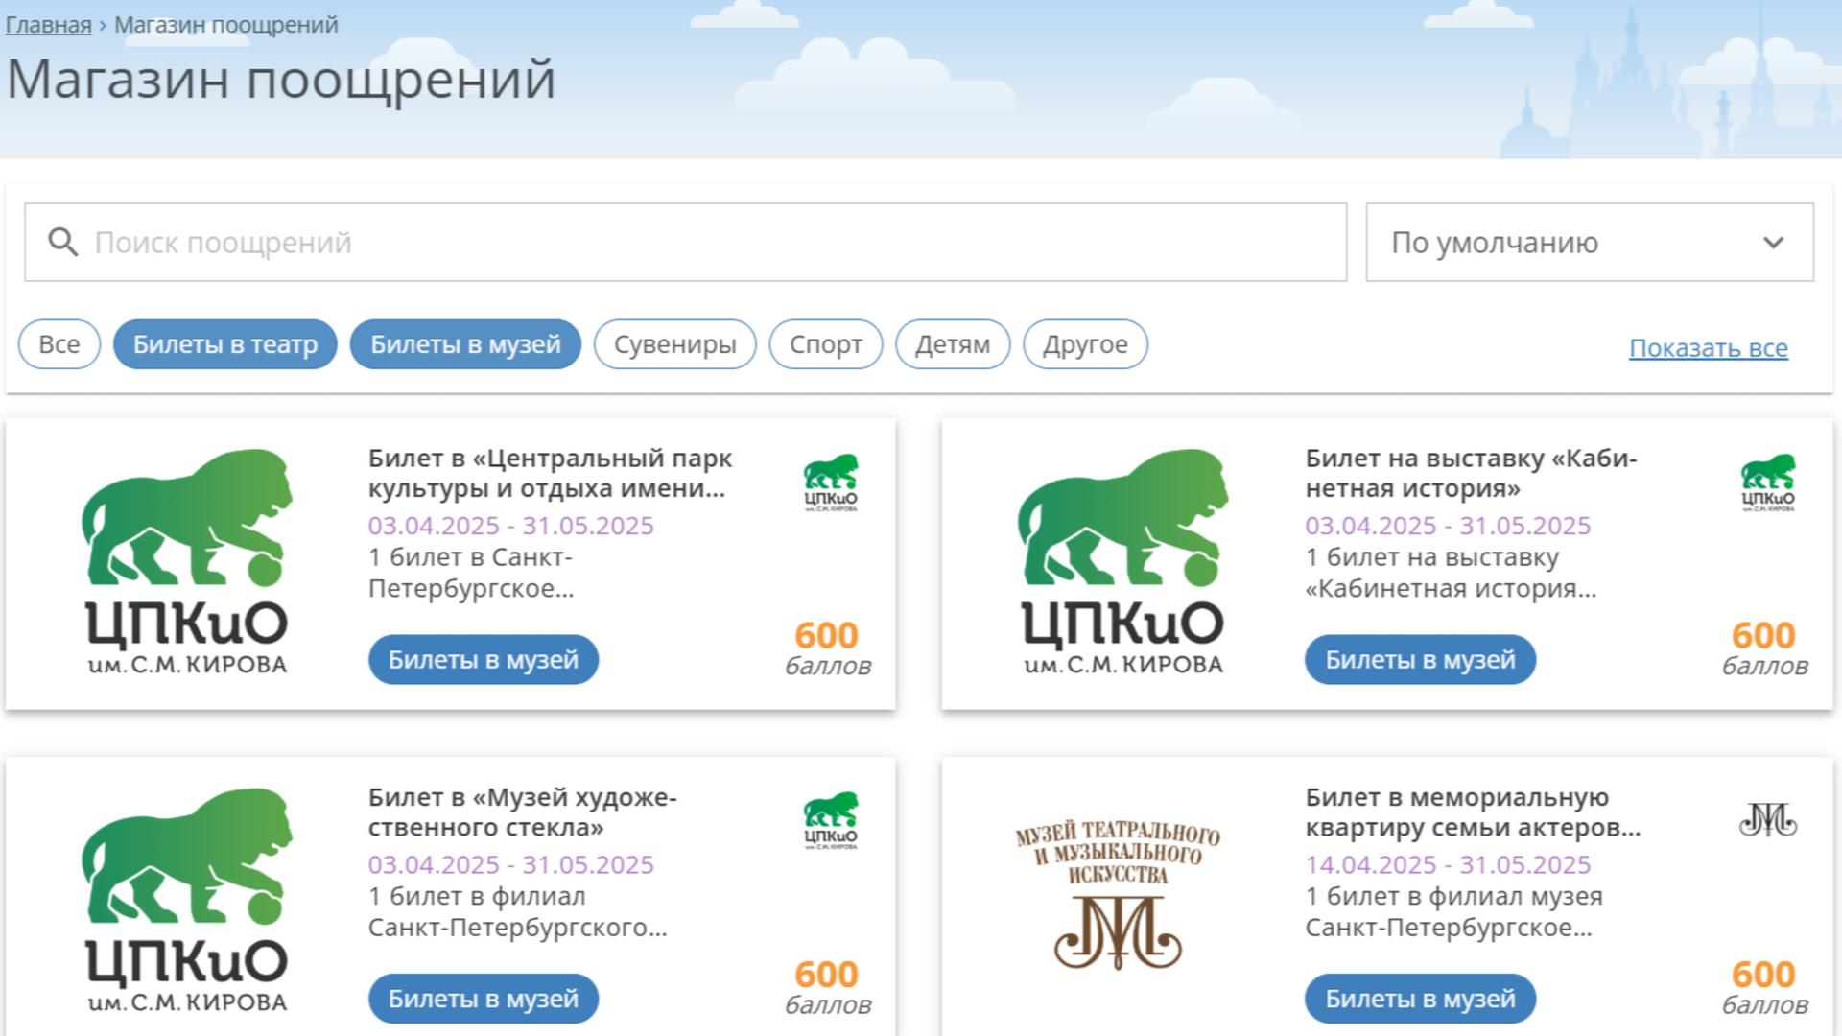Screen dimensions: 1842x1036
Task: Click the chevron arrow on the sort selector
Action: pos(1771,242)
